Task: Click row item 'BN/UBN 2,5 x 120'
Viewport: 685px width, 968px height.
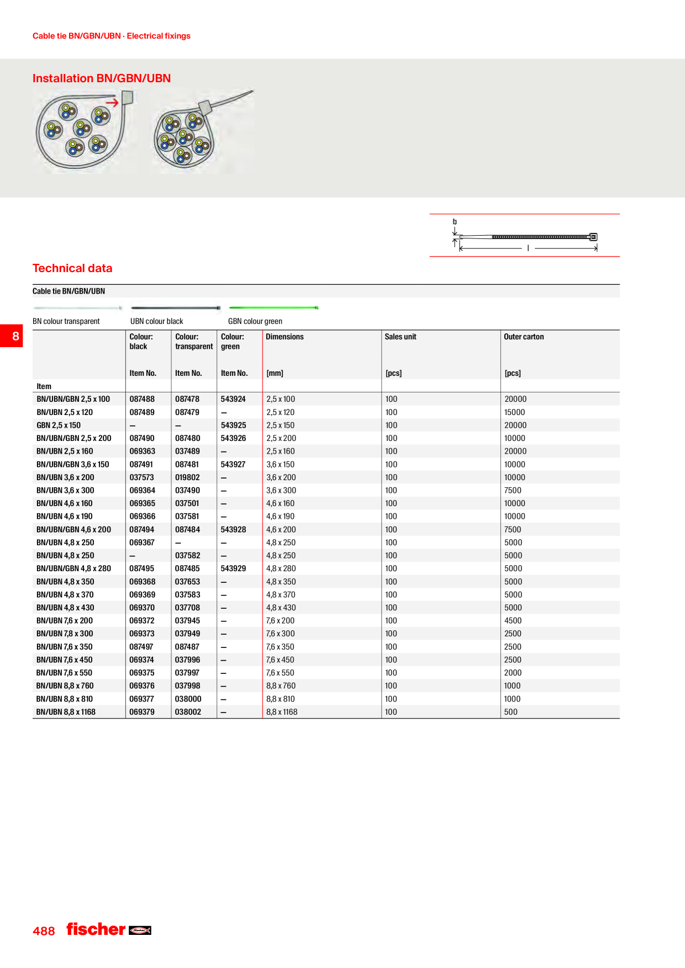Action: (65, 412)
